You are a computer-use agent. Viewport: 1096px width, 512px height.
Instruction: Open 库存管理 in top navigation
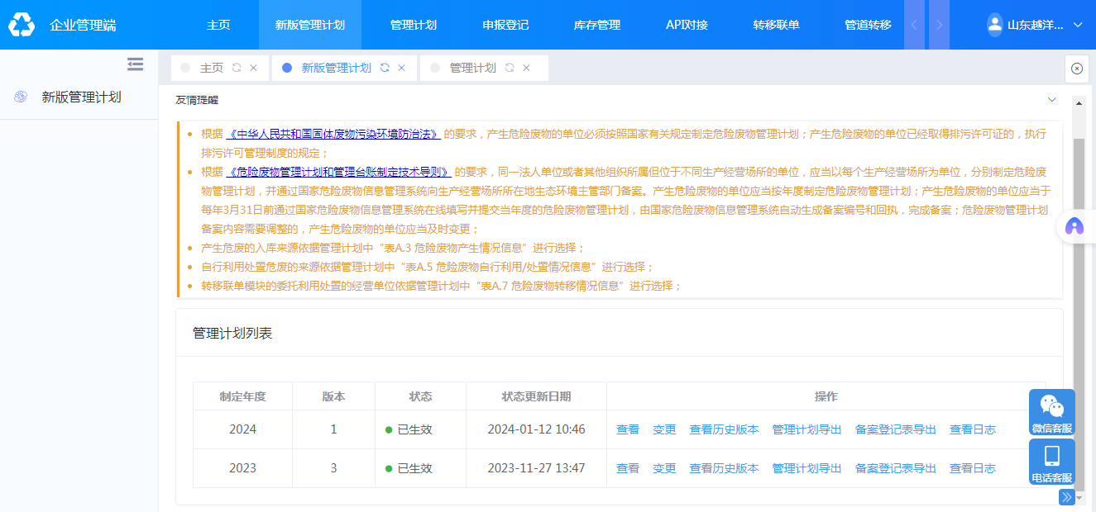coord(596,25)
